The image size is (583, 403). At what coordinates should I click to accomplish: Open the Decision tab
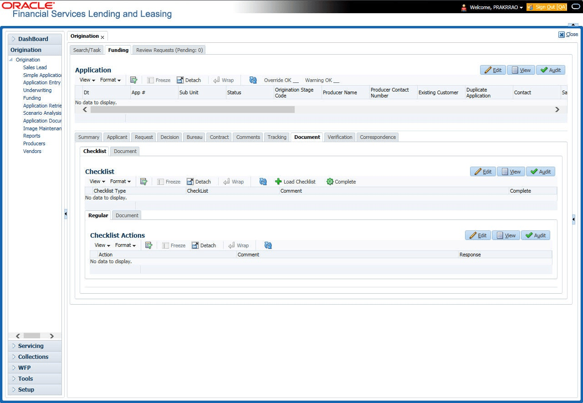tap(170, 137)
